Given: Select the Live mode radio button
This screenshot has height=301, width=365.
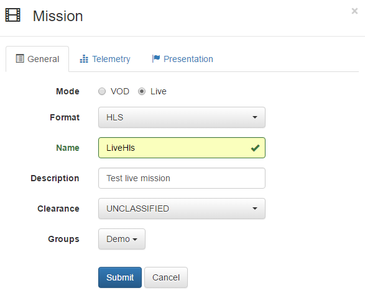Looking at the screenshot, I should click(x=142, y=91).
